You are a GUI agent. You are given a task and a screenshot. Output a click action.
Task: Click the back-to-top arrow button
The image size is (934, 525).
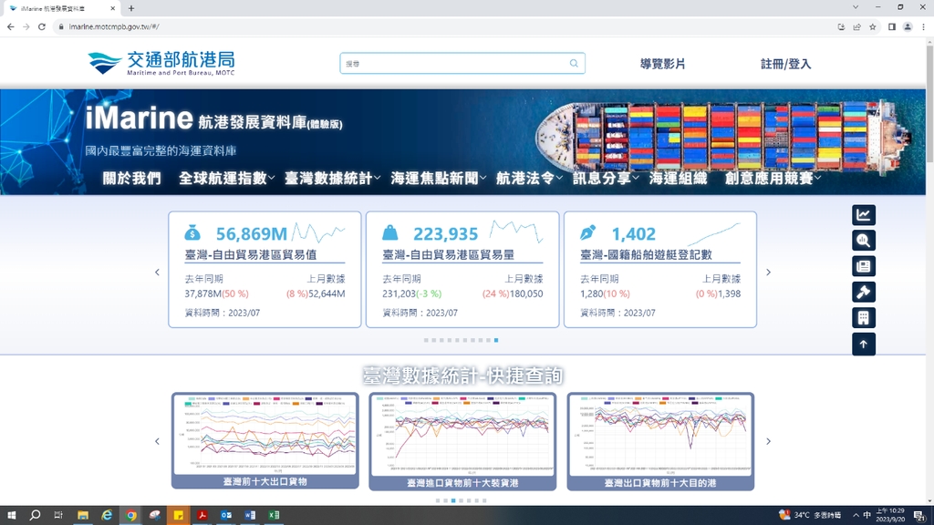coord(863,344)
